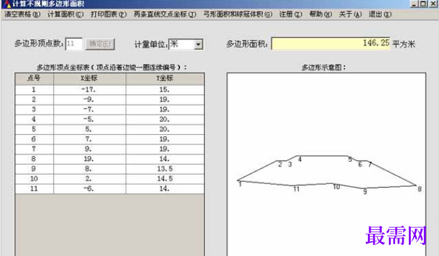Click vertex label 4 in the polygon diagram
Screen dimensions: 439x256
[300, 160]
